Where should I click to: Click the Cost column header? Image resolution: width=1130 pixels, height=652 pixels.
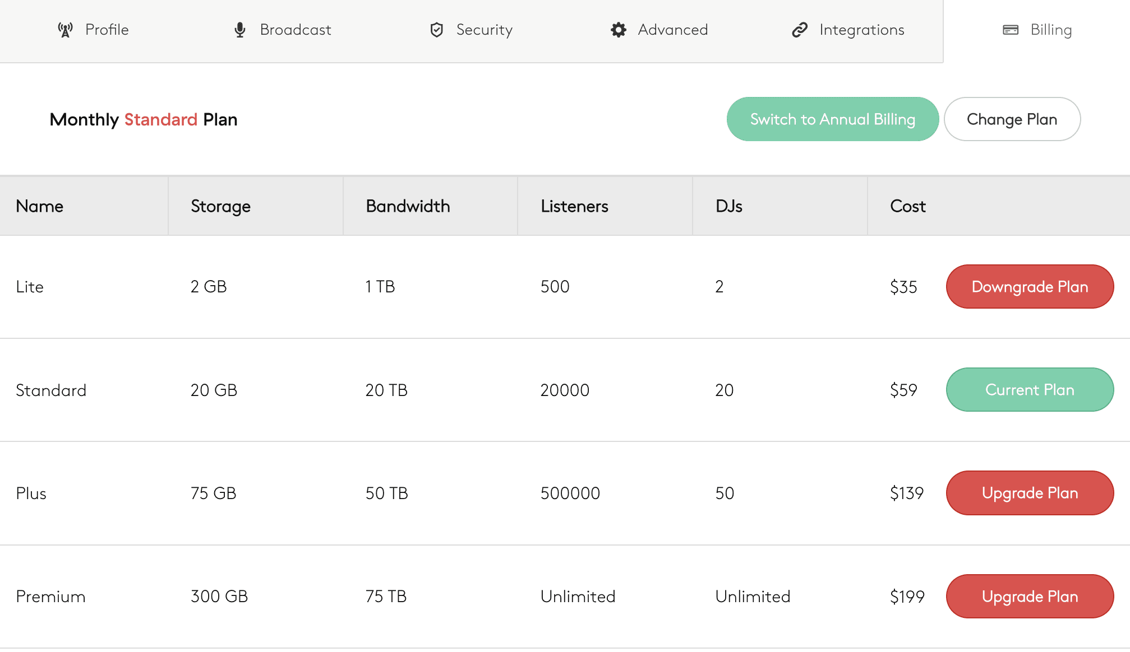coord(907,206)
